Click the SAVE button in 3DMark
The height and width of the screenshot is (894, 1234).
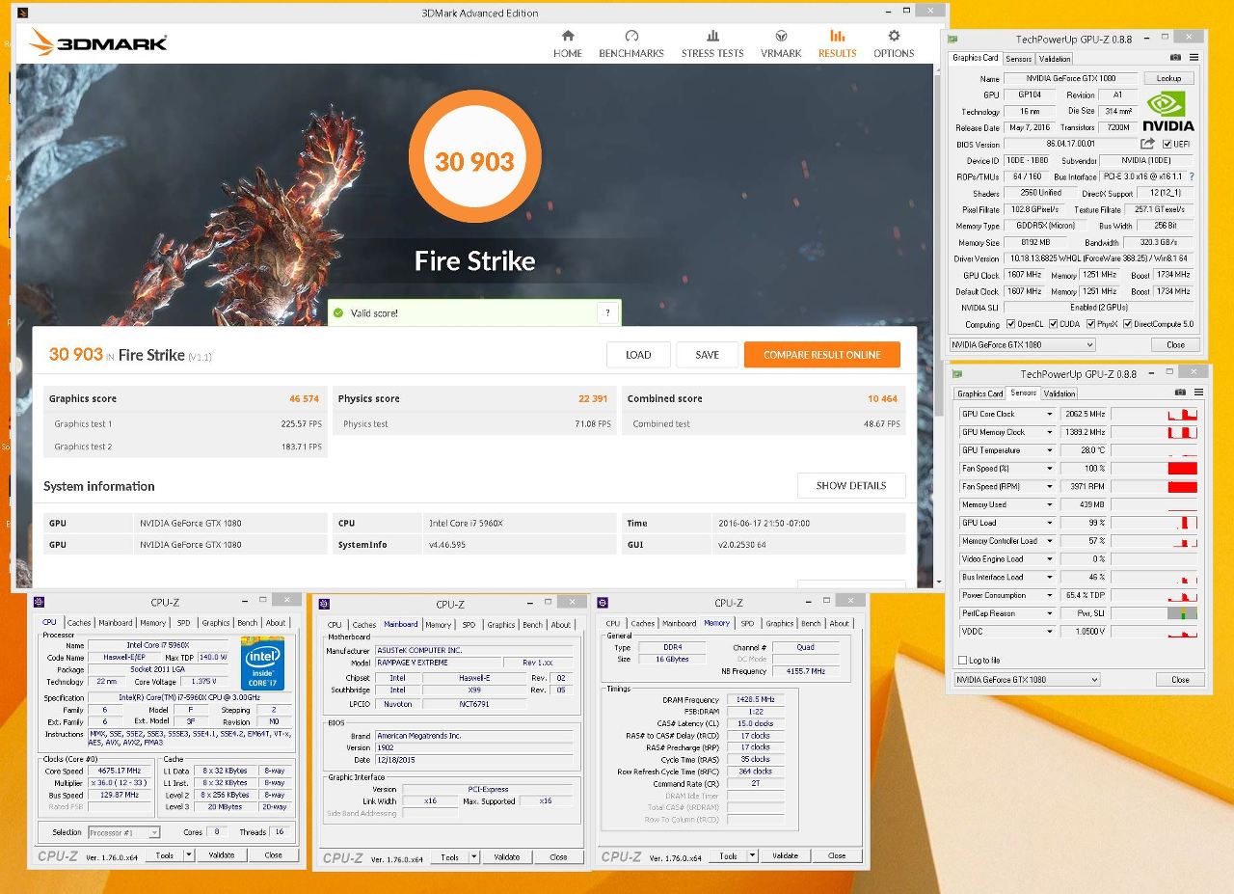tap(707, 355)
